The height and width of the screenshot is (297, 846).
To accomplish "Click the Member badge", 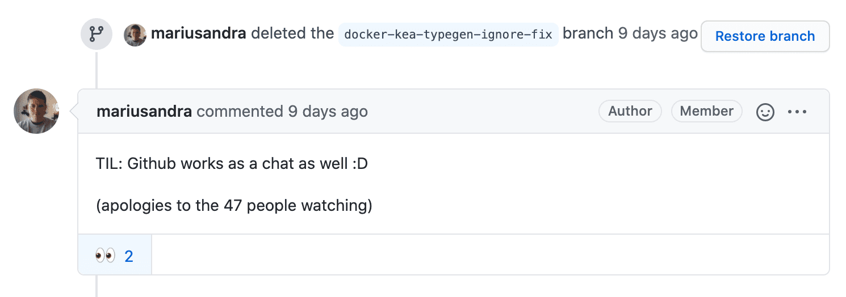I will (706, 111).
